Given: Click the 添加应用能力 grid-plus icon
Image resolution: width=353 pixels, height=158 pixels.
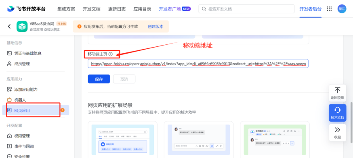Looking at the screenshot, I should tap(9, 89).
